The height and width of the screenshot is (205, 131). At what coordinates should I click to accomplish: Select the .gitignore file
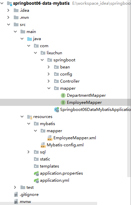[x=29, y=195]
